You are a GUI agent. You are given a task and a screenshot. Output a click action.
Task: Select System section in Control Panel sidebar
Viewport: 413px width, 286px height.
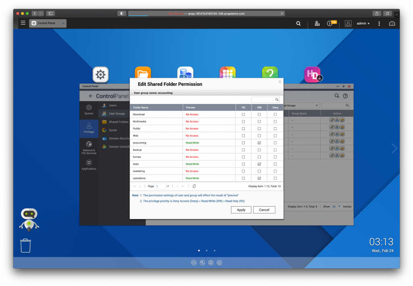click(x=89, y=110)
